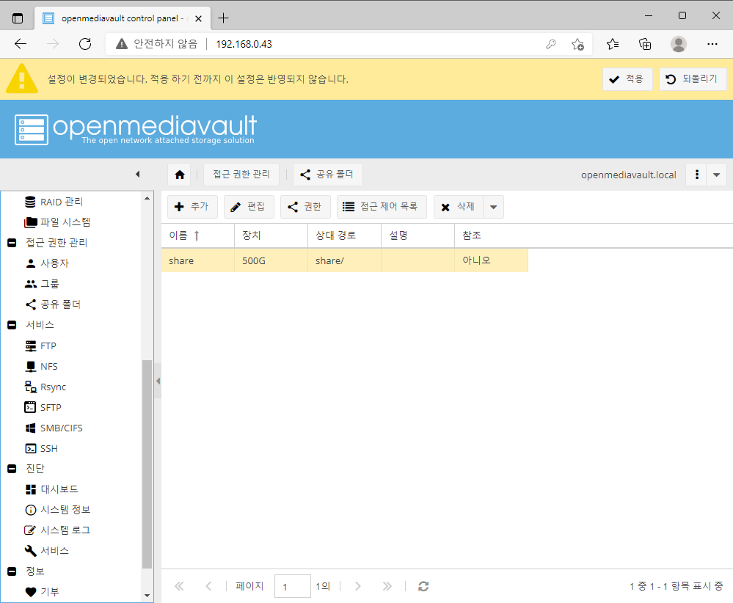The width and height of the screenshot is (733, 603).
Task: Open browser favorites list
Action: point(613,45)
